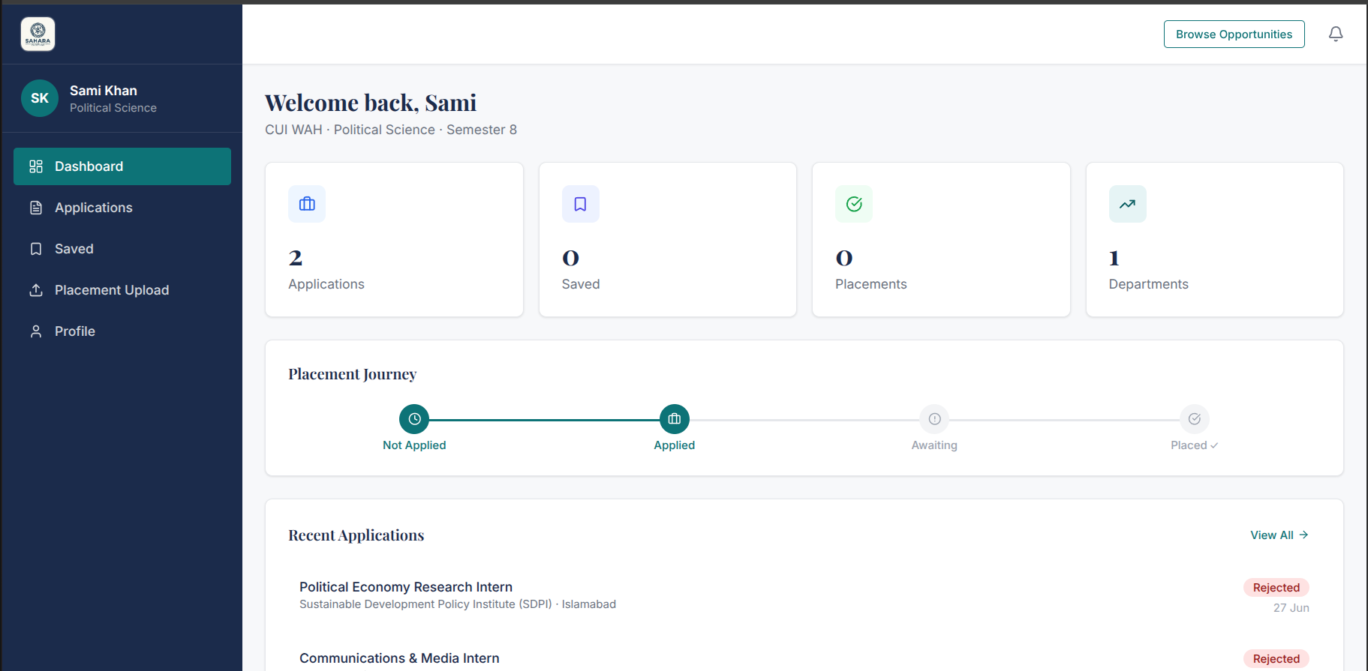Image resolution: width=1368 pixels, height=671 pixels.
Task: Click the checkmark icon on Placements card
Action: (854, 204)
